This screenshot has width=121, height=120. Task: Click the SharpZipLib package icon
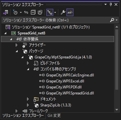pos(36,105)
